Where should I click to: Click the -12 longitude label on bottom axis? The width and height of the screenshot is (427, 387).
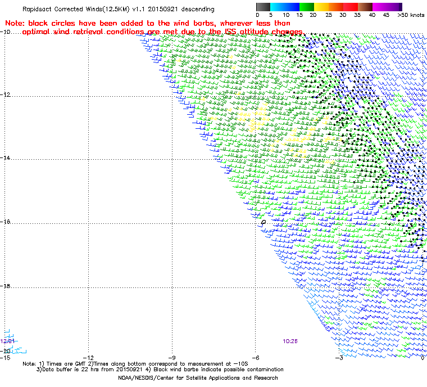coord(88,358)
